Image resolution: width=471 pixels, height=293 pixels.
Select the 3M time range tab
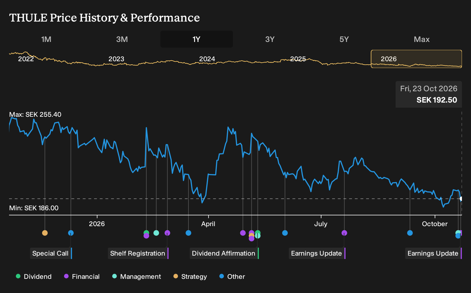122,39
